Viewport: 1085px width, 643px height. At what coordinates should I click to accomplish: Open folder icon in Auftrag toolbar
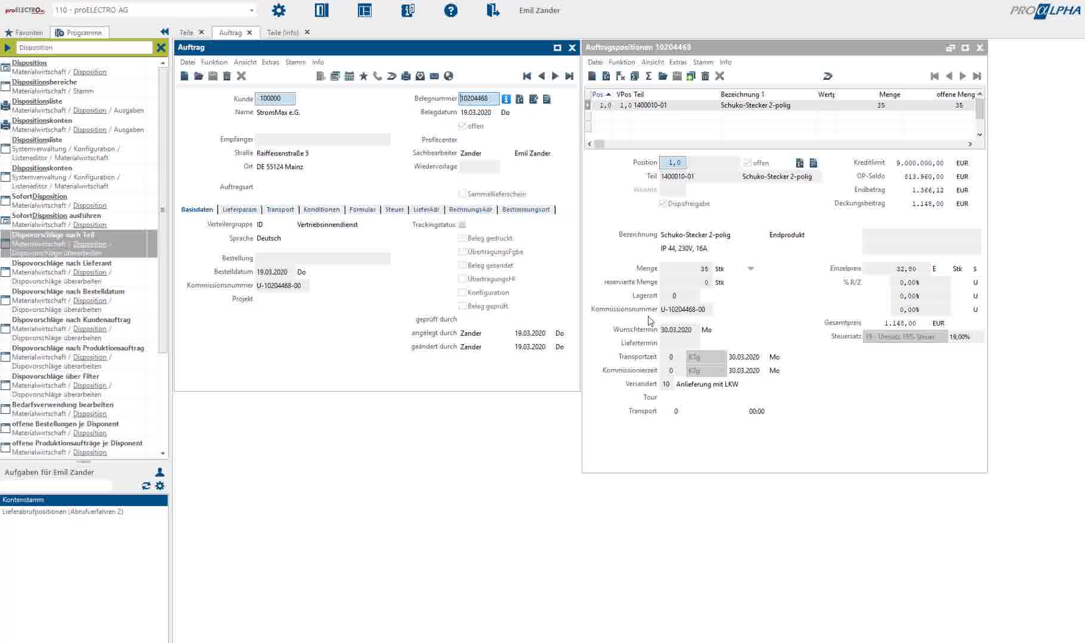(x=198, y=76)
